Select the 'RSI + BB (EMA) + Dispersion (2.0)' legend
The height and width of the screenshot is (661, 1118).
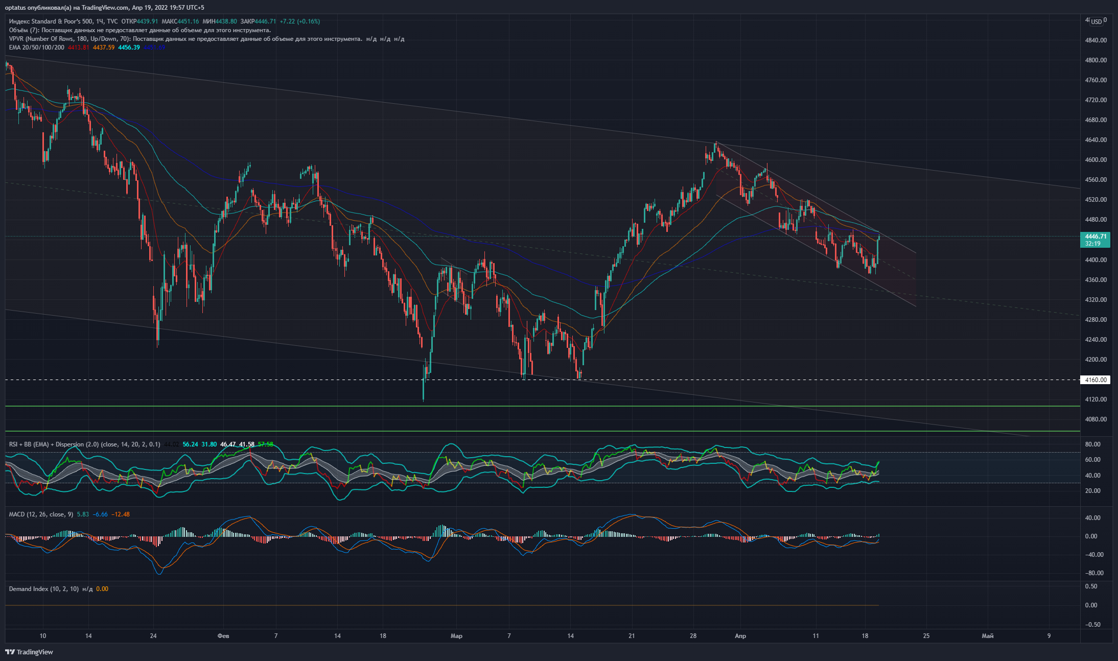[x=84, y=444]
